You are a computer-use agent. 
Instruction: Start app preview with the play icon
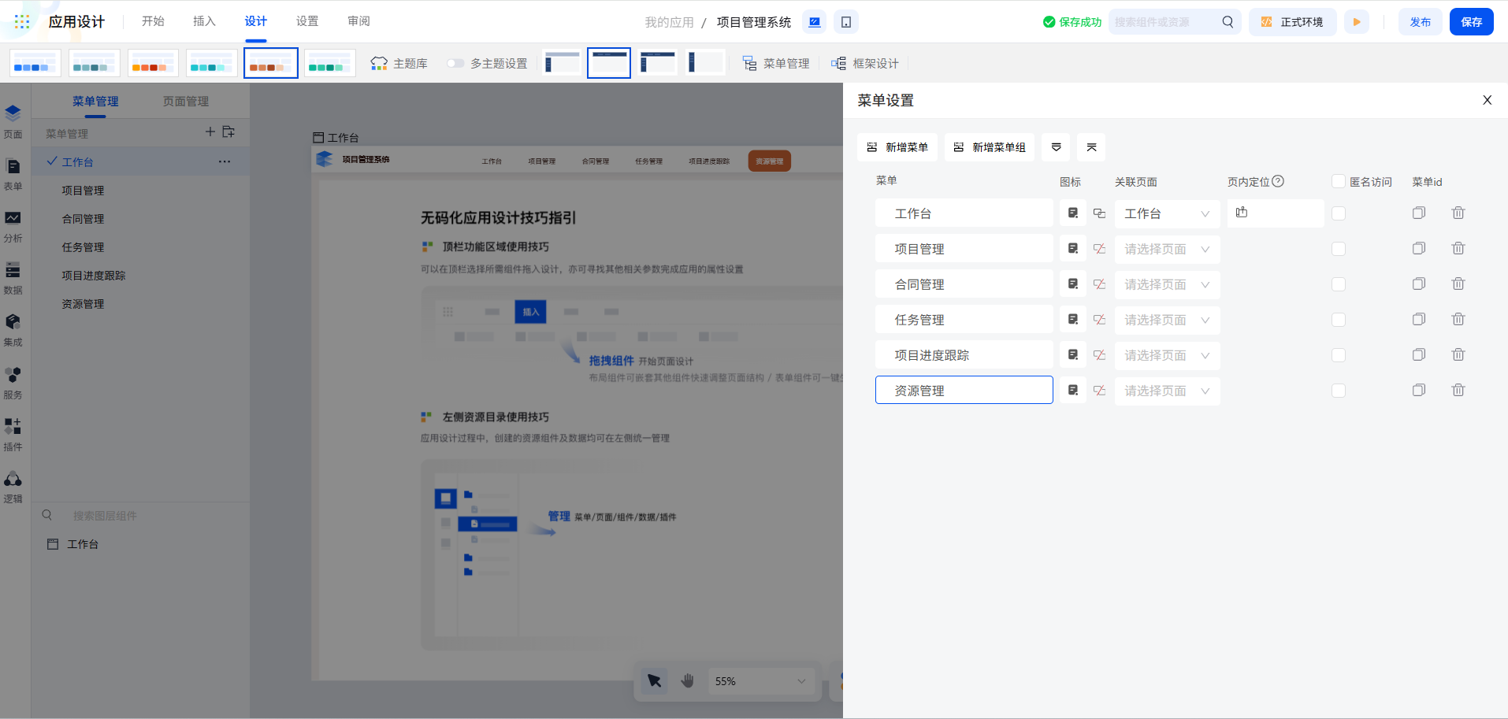pos(1357,21)
